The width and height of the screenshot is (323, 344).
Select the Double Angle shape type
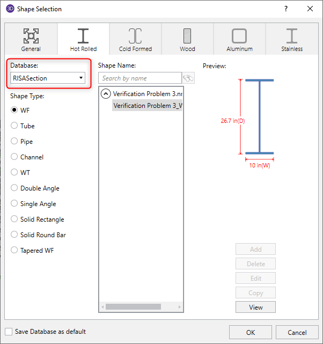[14, 188]
